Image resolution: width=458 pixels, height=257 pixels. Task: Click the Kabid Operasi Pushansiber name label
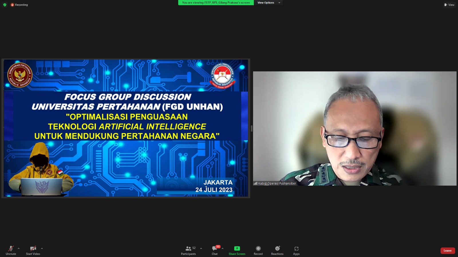(277, 183)
